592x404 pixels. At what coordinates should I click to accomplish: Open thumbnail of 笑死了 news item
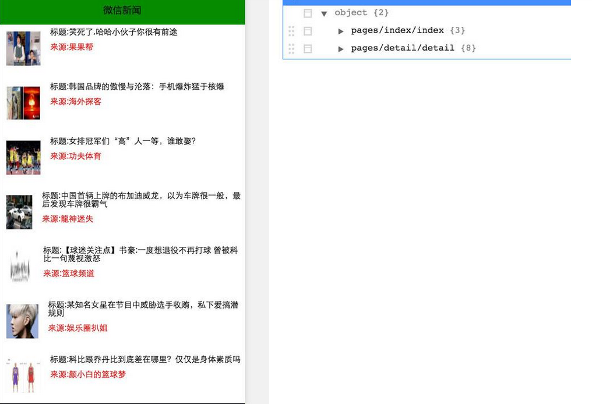23,48
